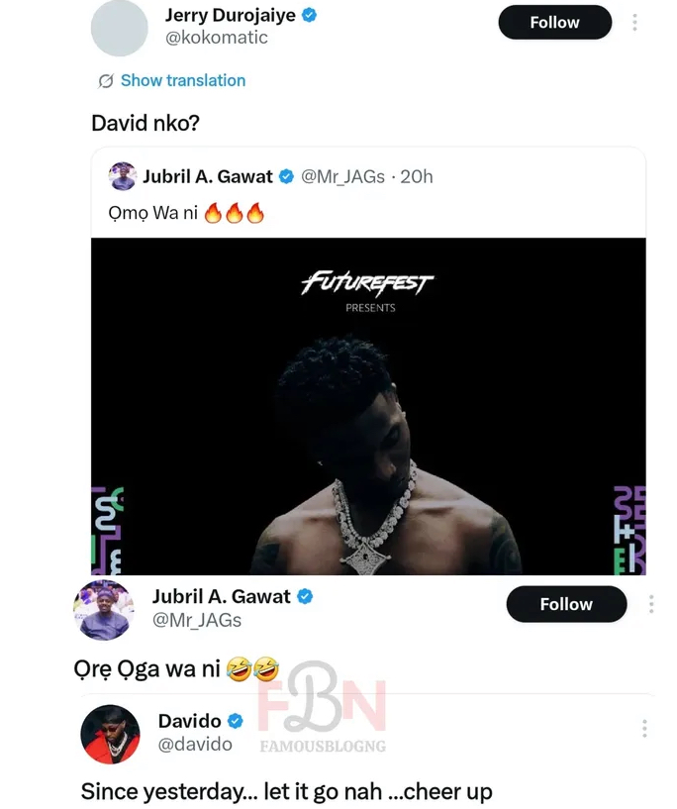
Task: Open more options on Jubril A. Gawat's tweet
Action: (x=650, y=604)
